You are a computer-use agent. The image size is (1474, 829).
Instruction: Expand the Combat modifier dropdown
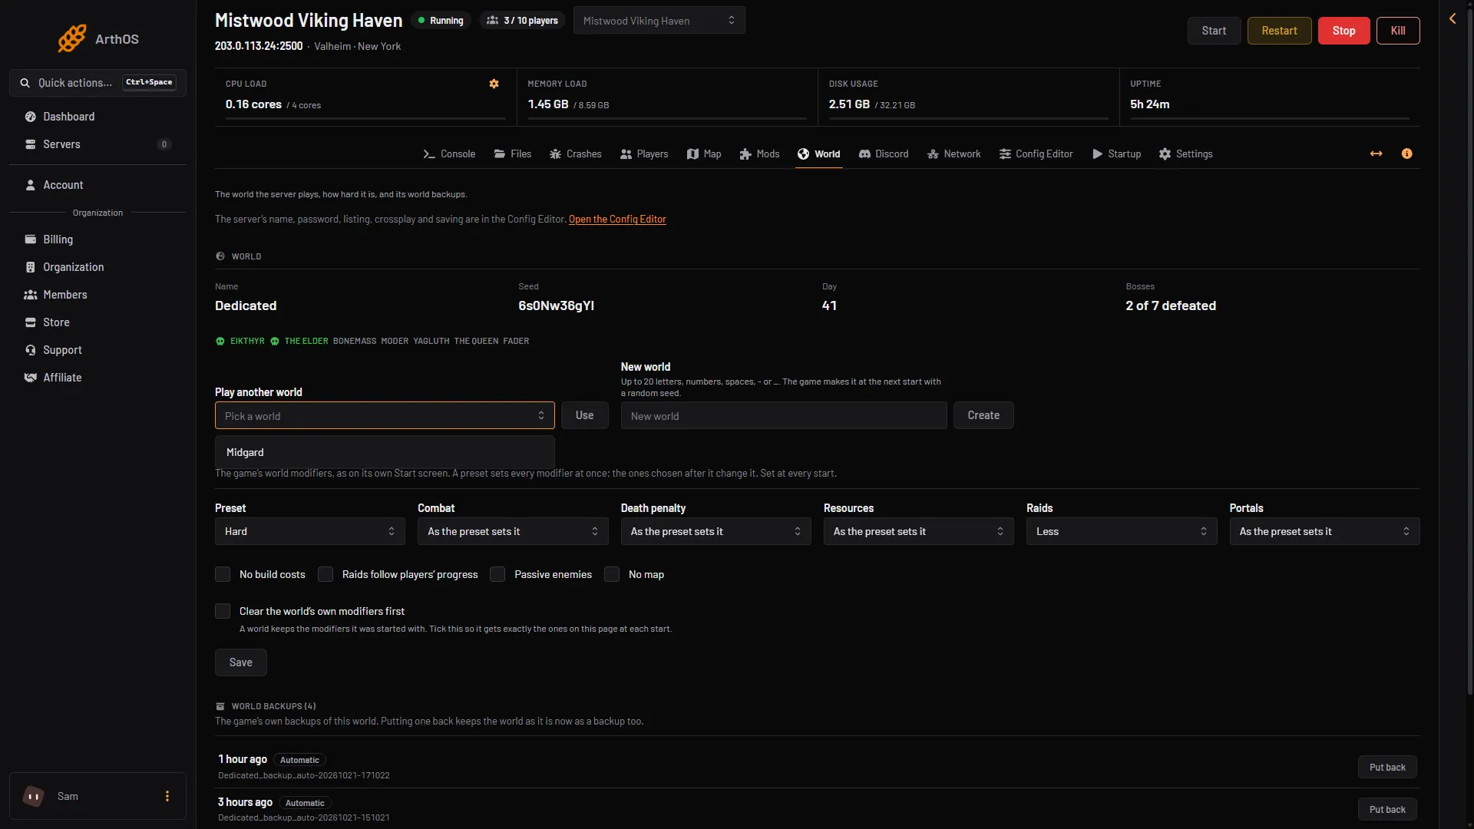click(513, 531)
